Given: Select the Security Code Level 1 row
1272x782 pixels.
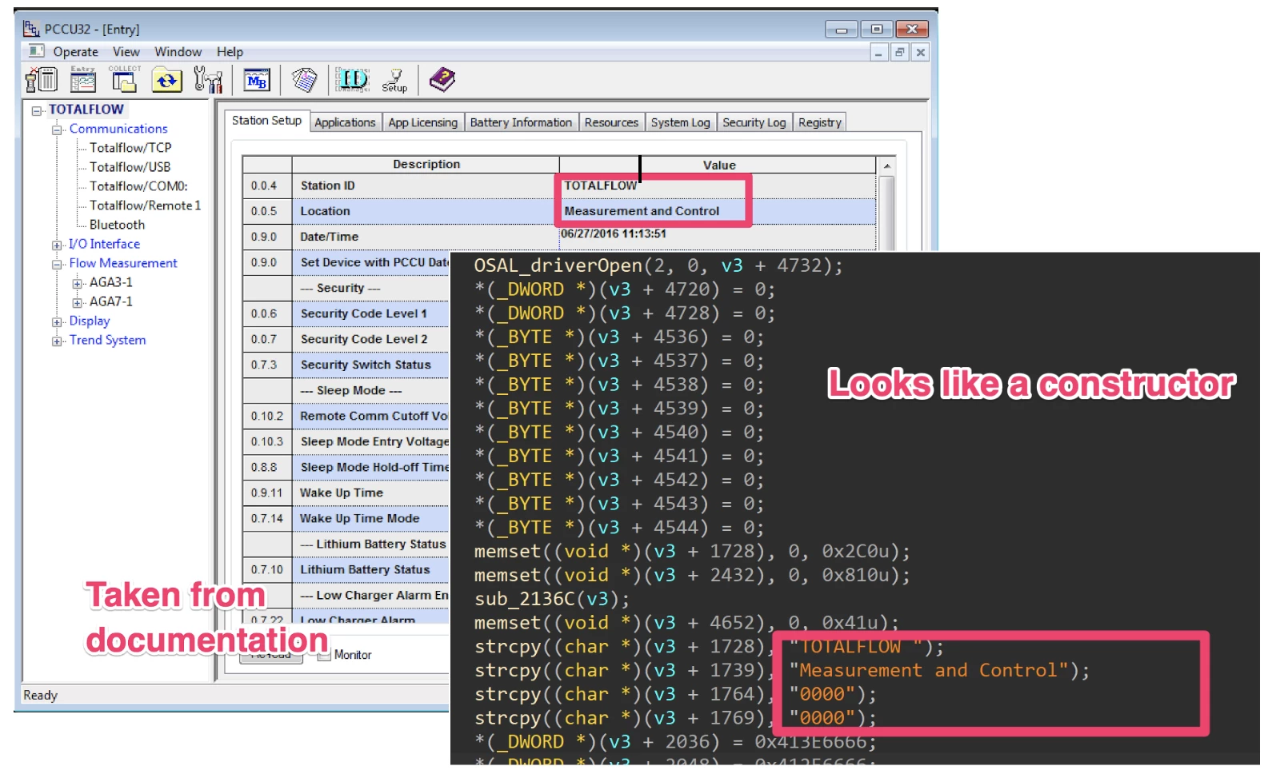Looking at the screenshot, I should [x=346, y=314].
